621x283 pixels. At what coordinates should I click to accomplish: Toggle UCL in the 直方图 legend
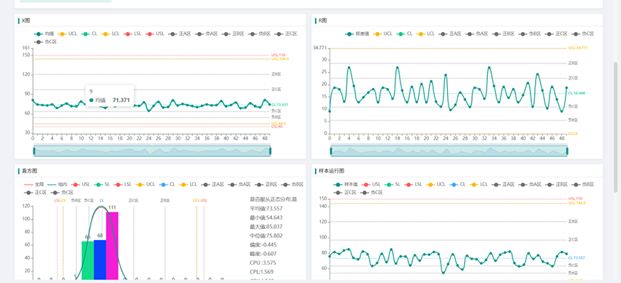click(x=145, y=185)
